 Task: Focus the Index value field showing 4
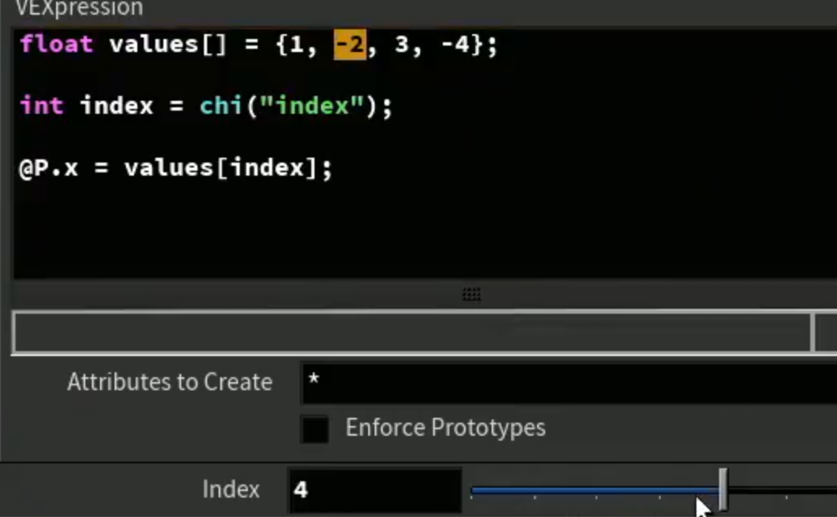click(x=375, y=489)
